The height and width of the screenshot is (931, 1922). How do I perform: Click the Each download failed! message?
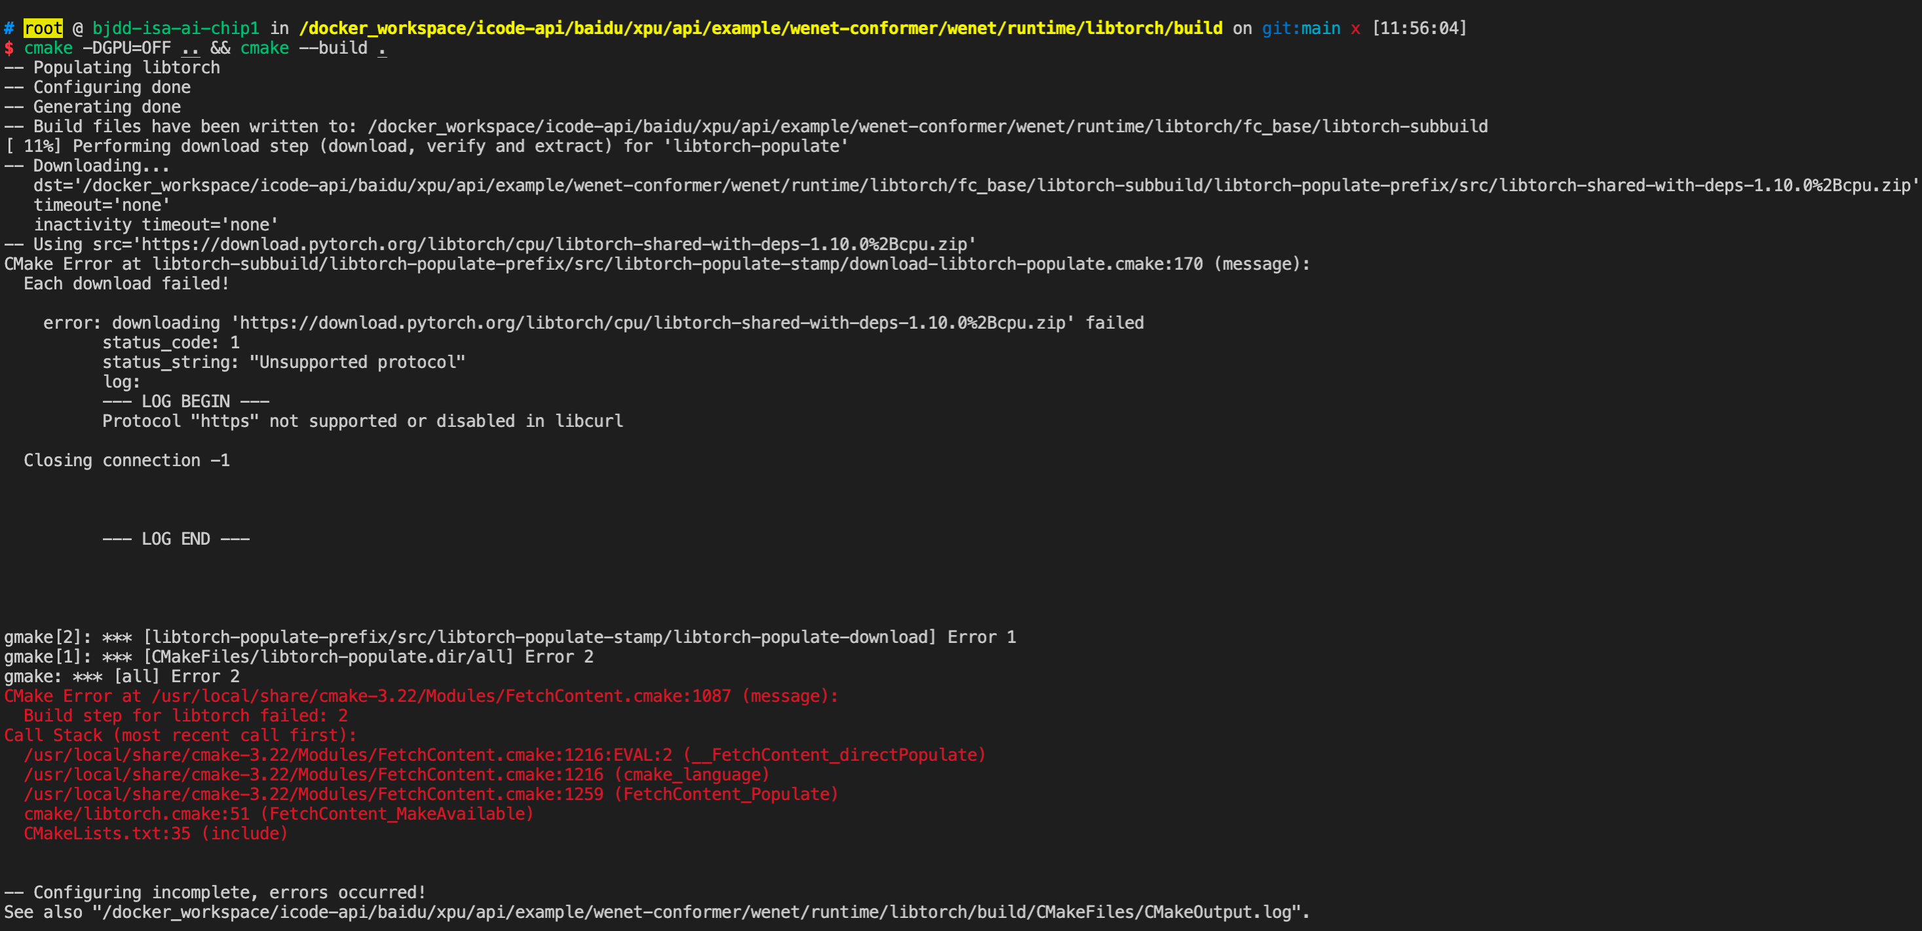tap(126, 284)
